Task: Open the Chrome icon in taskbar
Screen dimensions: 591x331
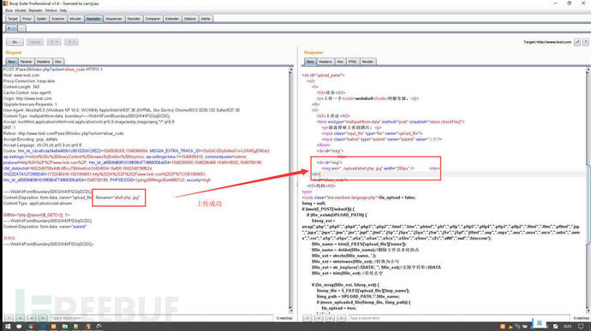Action: 31,327
